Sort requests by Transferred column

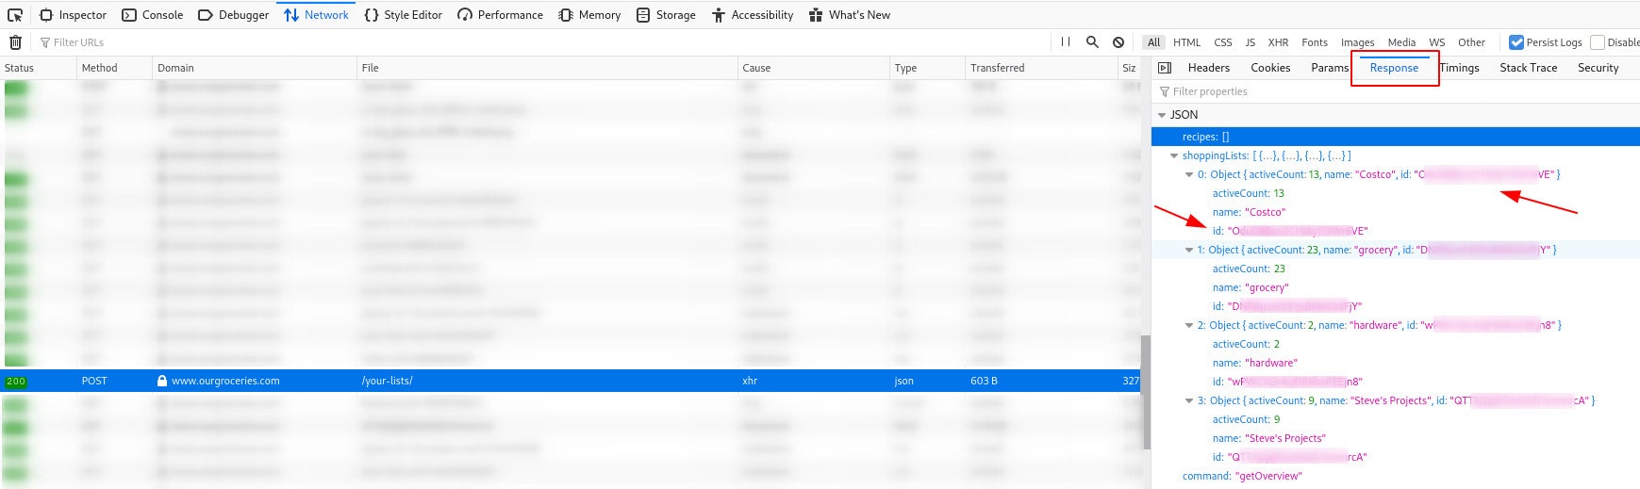pyautogui.click(x=997, y=68)
